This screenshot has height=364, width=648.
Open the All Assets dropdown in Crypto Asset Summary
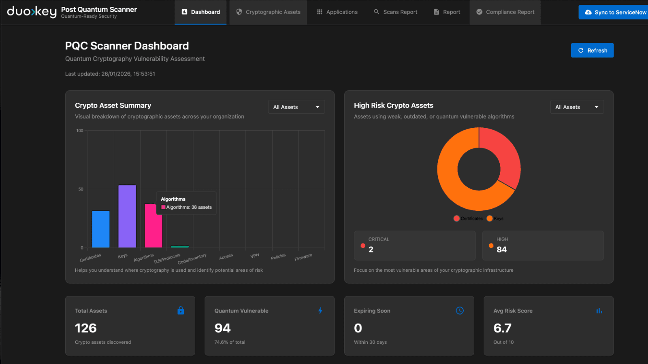[x=296, y=107]
